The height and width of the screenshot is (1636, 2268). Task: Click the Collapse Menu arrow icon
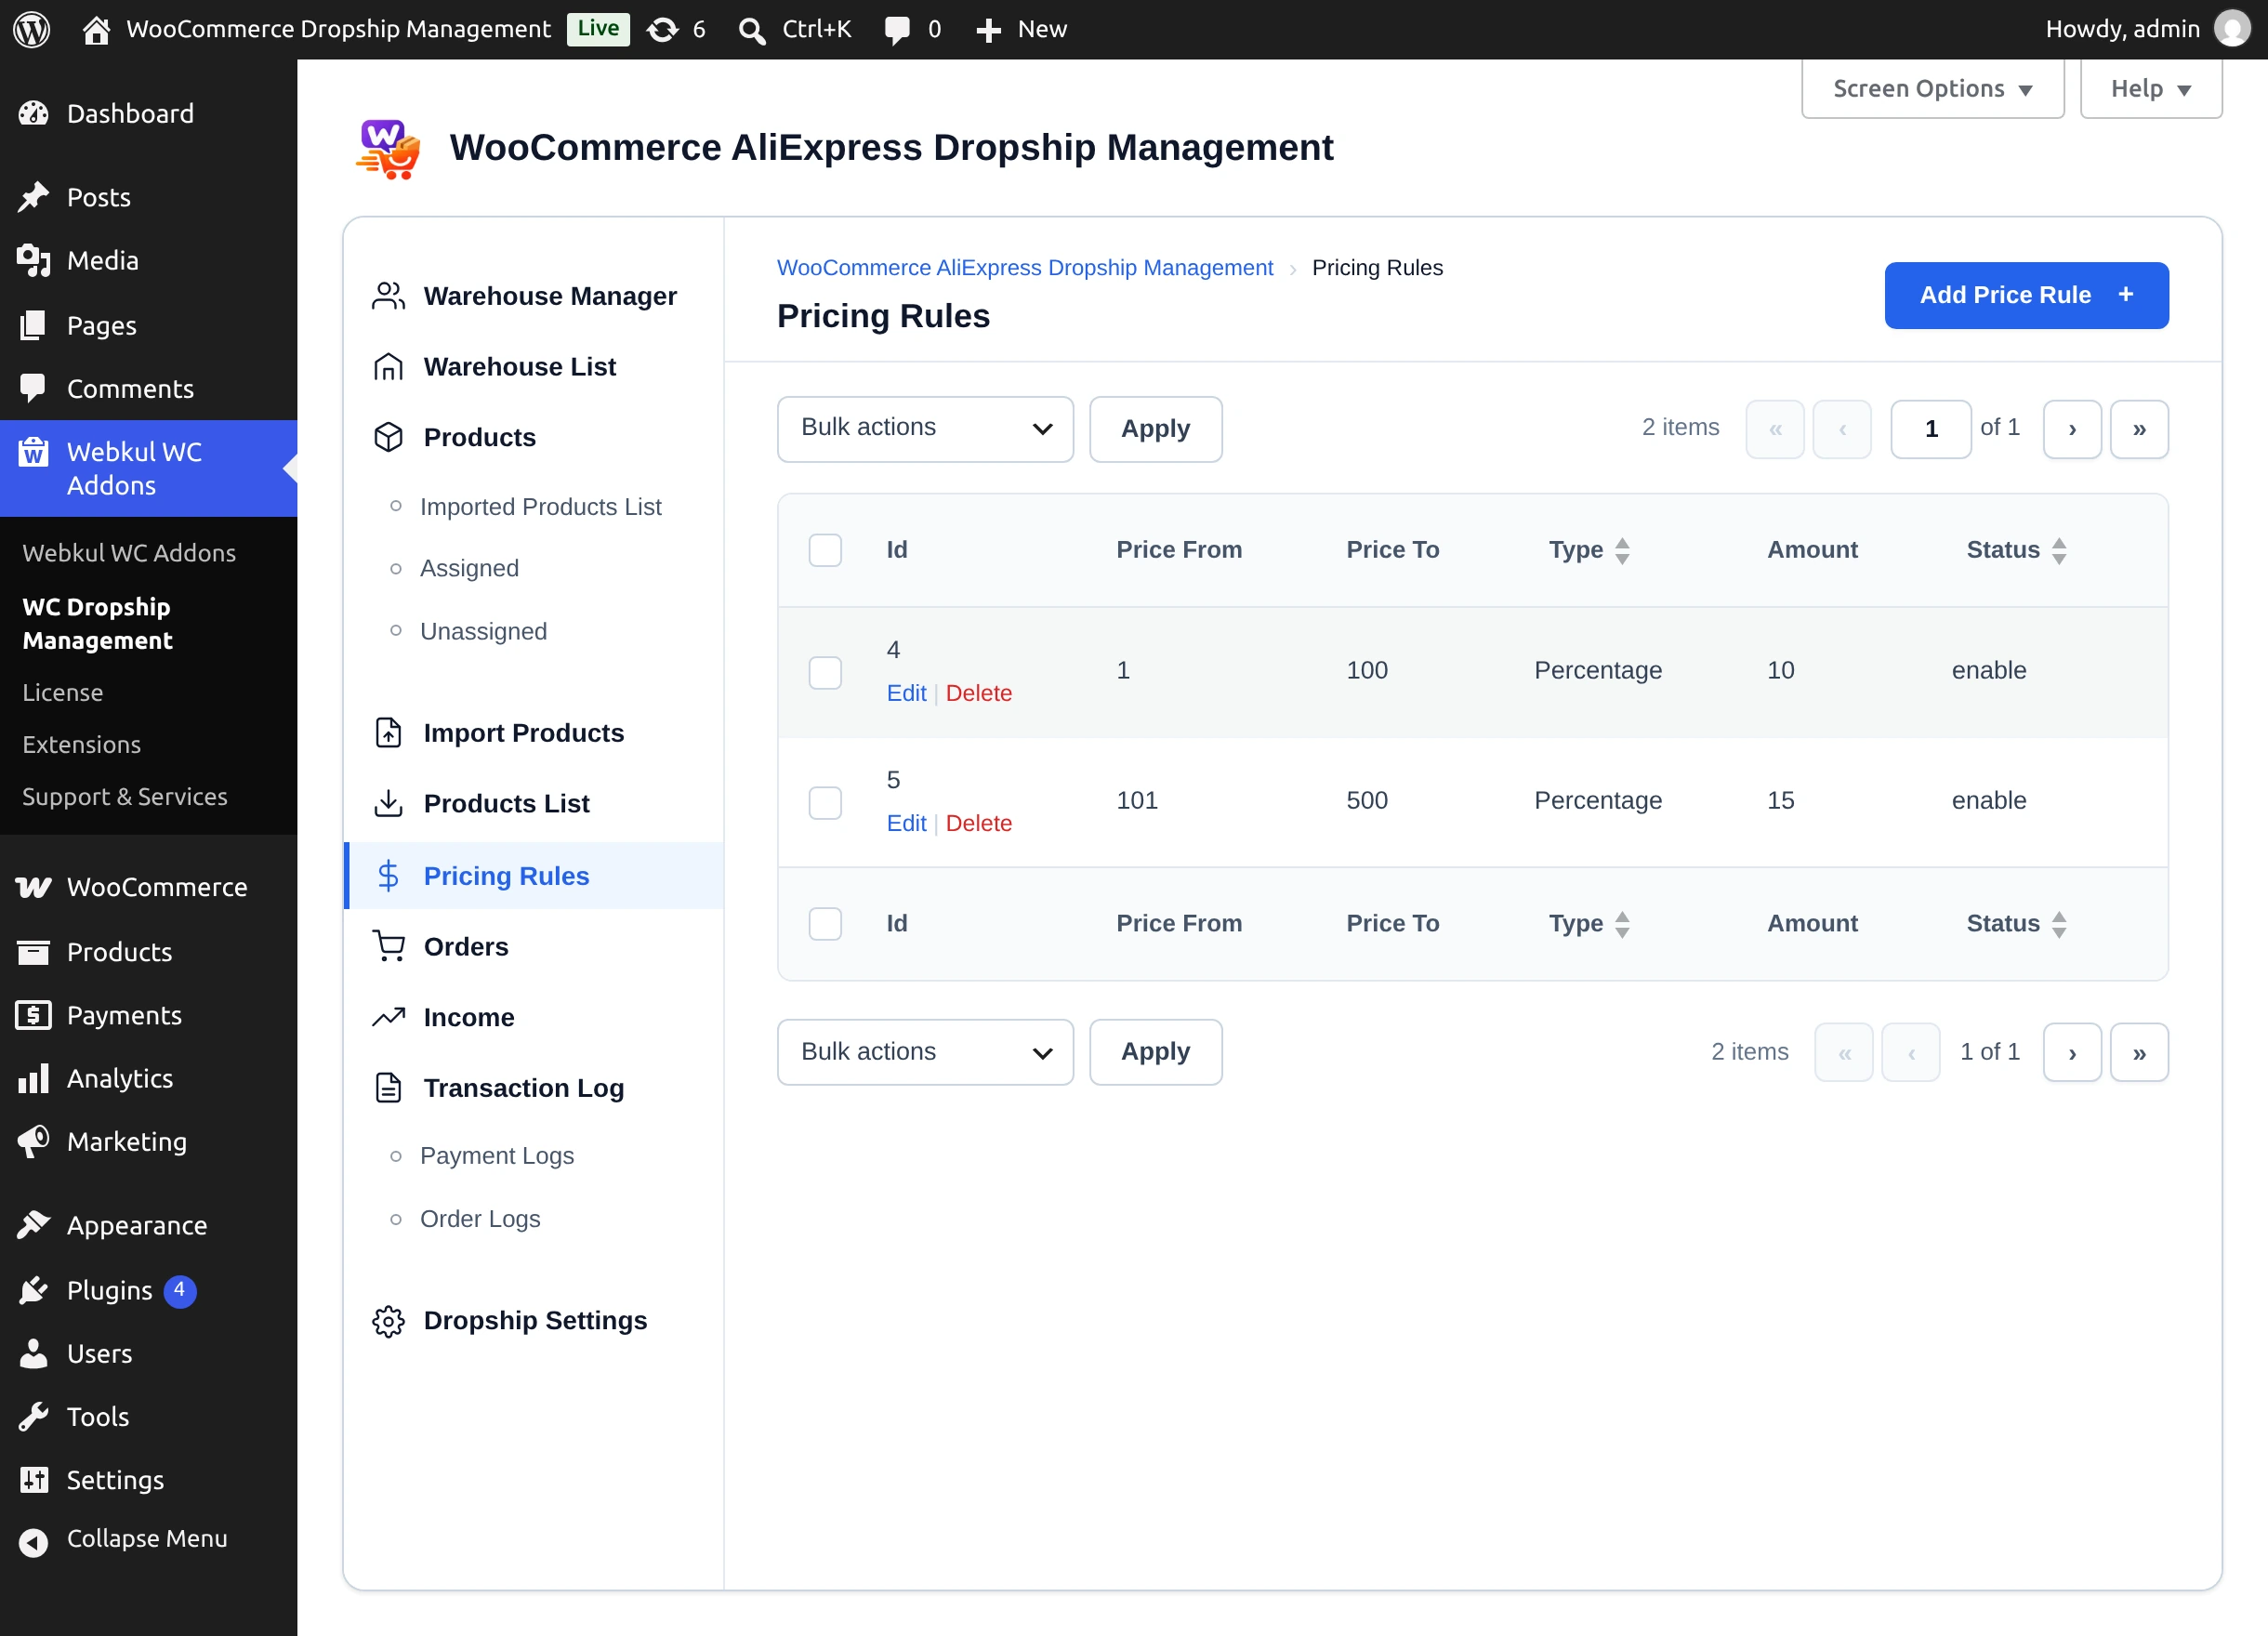coord(34,1543)
